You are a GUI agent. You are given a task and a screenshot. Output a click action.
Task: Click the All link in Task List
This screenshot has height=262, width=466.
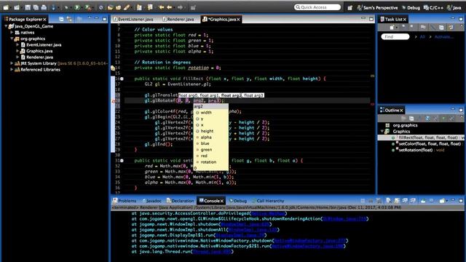coord(422,37)
